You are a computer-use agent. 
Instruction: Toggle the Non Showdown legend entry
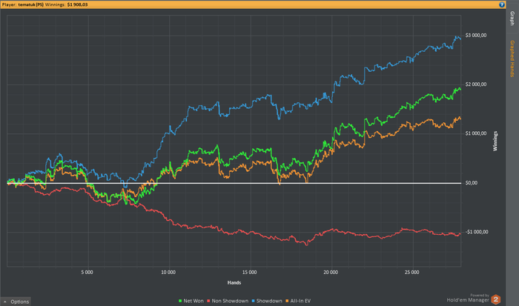click(x=228, y=301)
